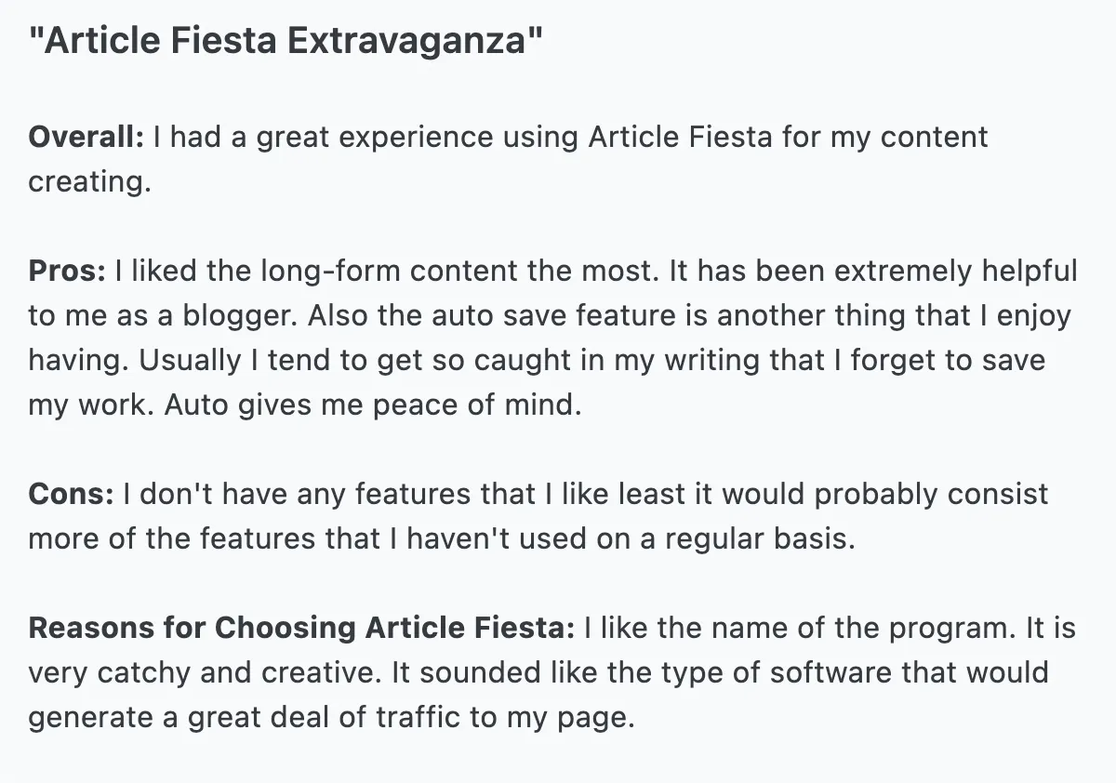Click the bold "Cons:" label
Screen dimensions: 1116x783
71,494
